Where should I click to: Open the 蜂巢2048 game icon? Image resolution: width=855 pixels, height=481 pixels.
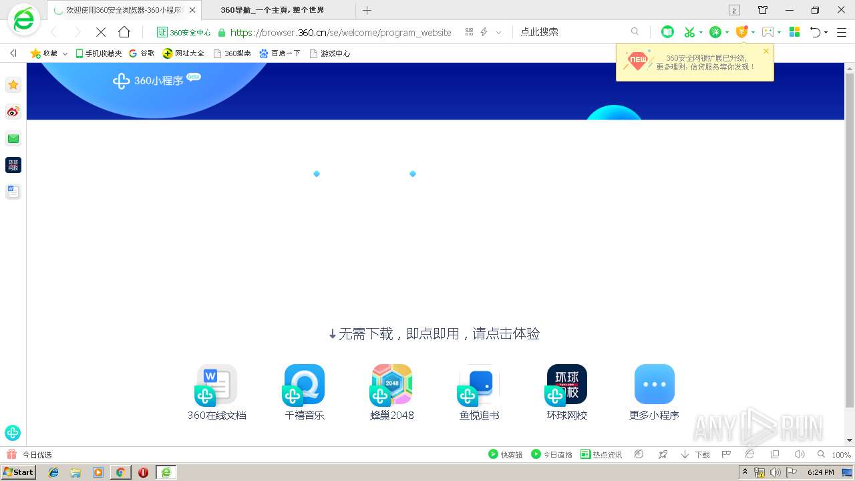pos(391,385)
